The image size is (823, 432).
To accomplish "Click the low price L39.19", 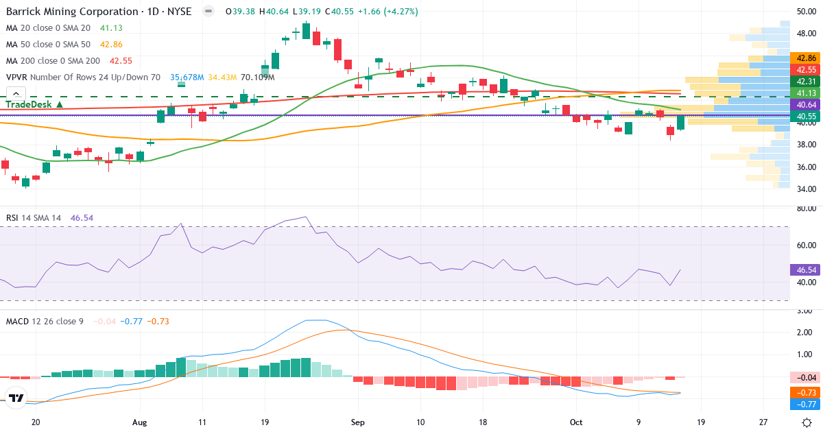I will point(306,12).
